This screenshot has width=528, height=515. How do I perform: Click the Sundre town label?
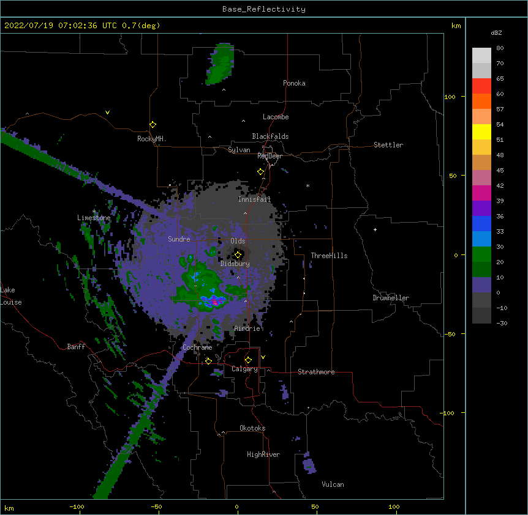[x=179, y=239]
